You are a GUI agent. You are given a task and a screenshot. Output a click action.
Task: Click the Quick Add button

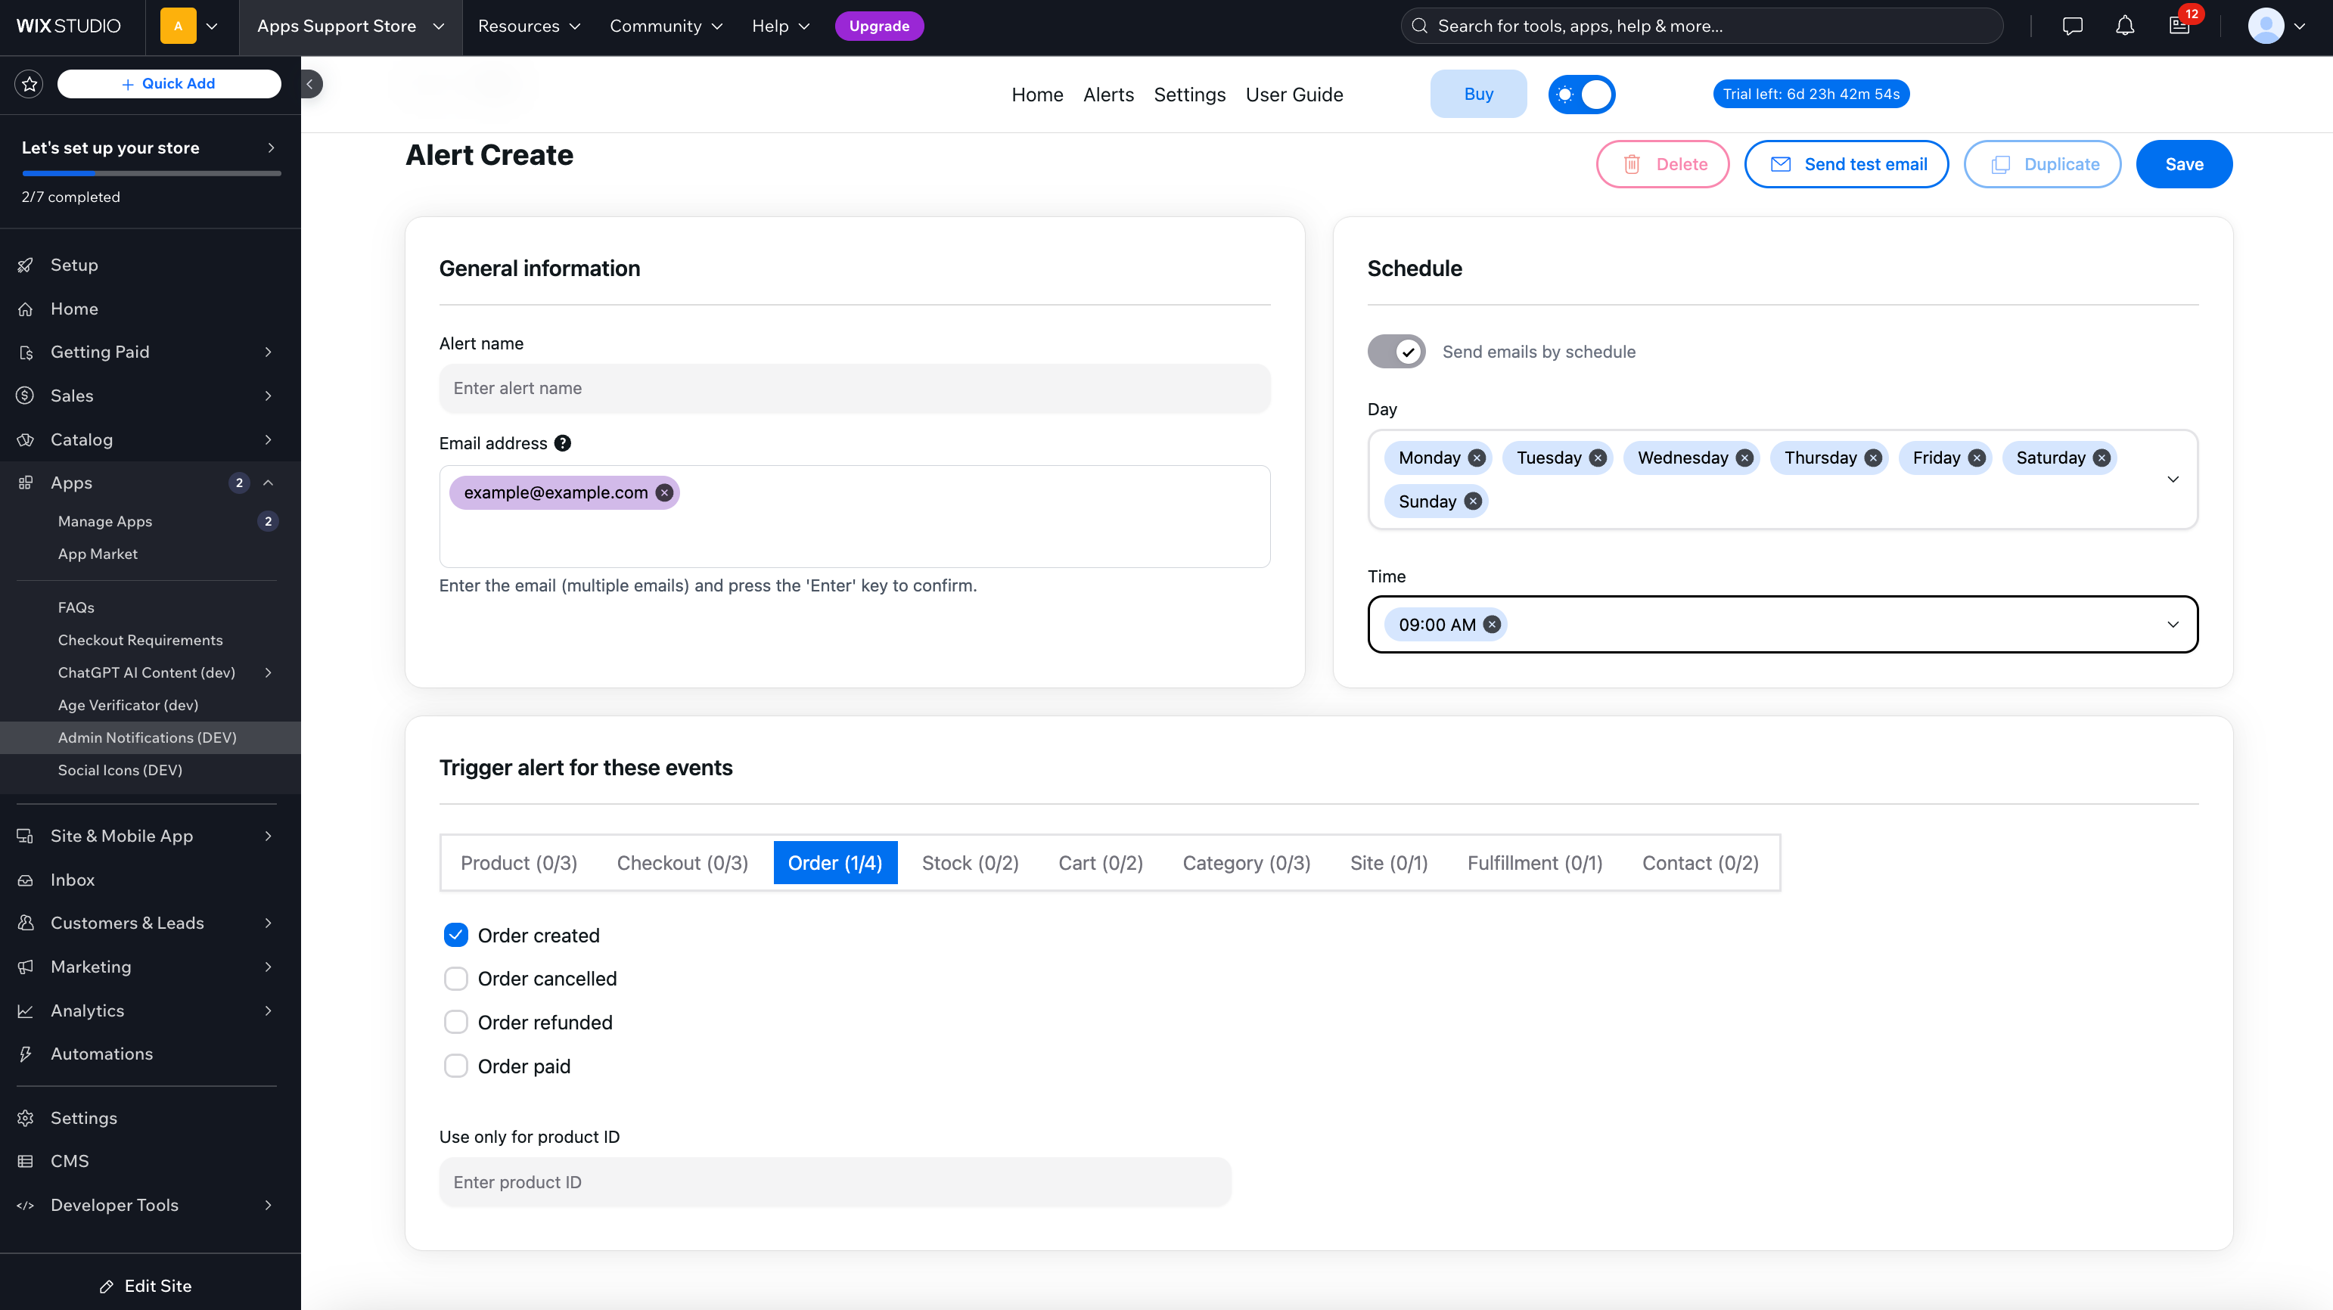coord(169,83)
